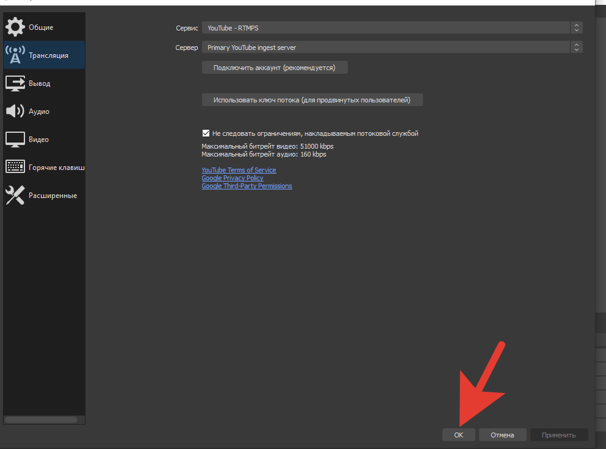Click the gear icon for Общие settings
The image size is (606, 449).
pyautogui.click(x=15, y=27)
